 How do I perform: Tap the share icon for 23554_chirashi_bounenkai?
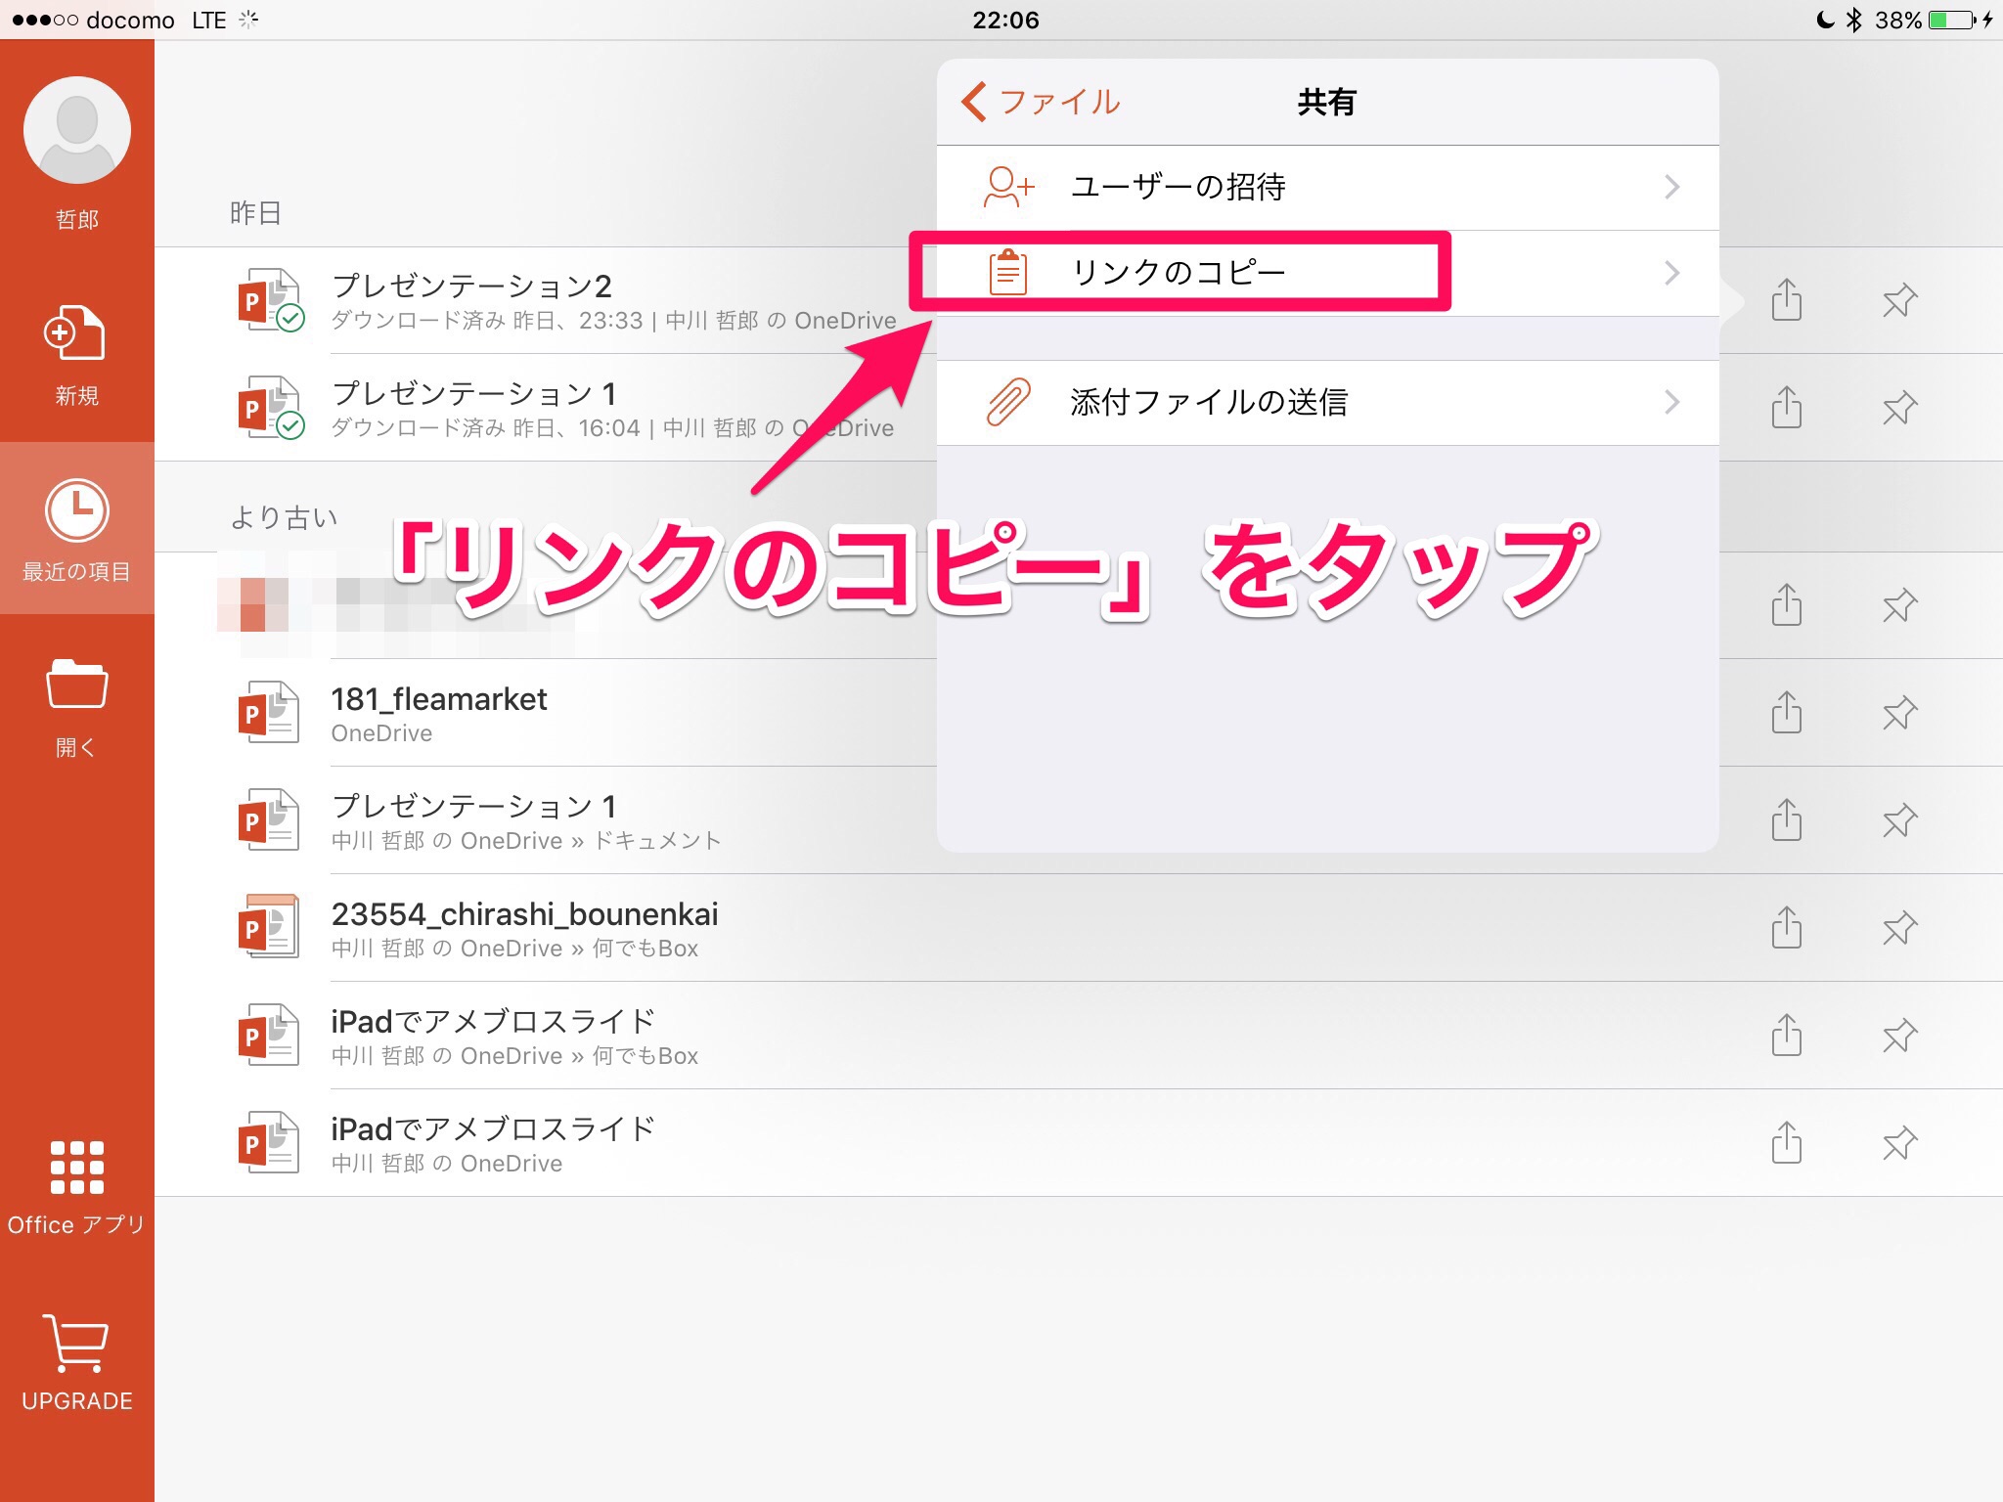pos(1786,928)
